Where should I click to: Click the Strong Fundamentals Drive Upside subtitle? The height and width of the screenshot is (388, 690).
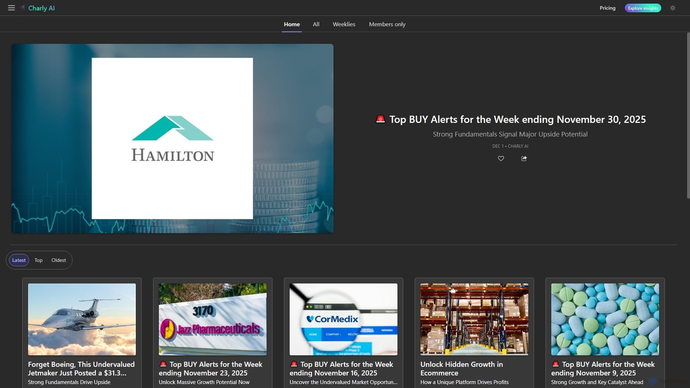[x=69, y=382]
